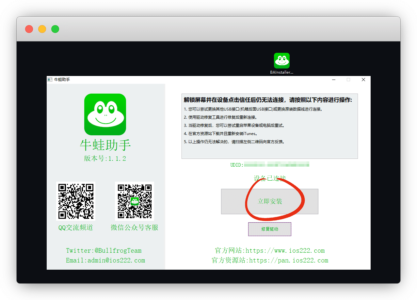Close the 牛蛙助手 window with X
Viewport: 417px width, 300px height.
363,80
